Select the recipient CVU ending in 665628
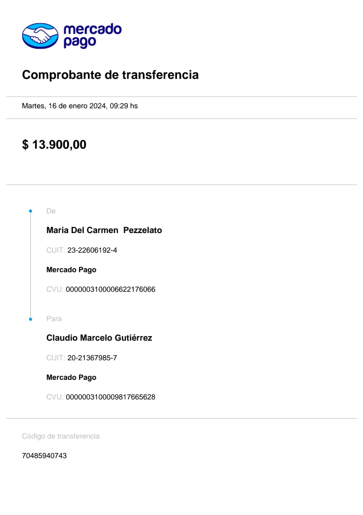The image size is (363, 515). 111,397
